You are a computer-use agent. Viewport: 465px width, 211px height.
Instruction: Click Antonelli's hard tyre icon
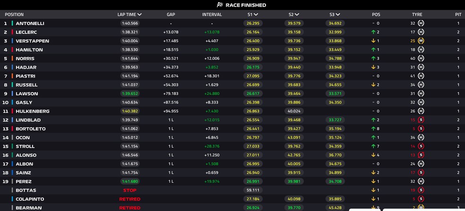[x=421, y=23]
